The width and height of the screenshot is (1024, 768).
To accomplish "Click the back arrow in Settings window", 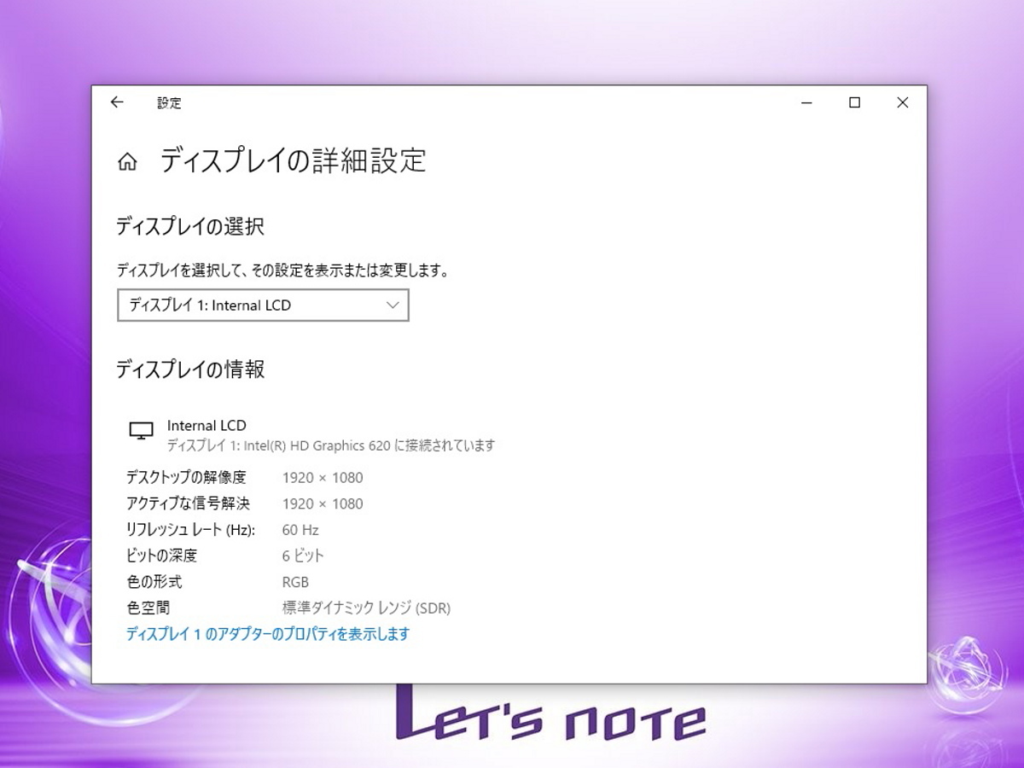I will pyautogui.click(x=117, y=102).
